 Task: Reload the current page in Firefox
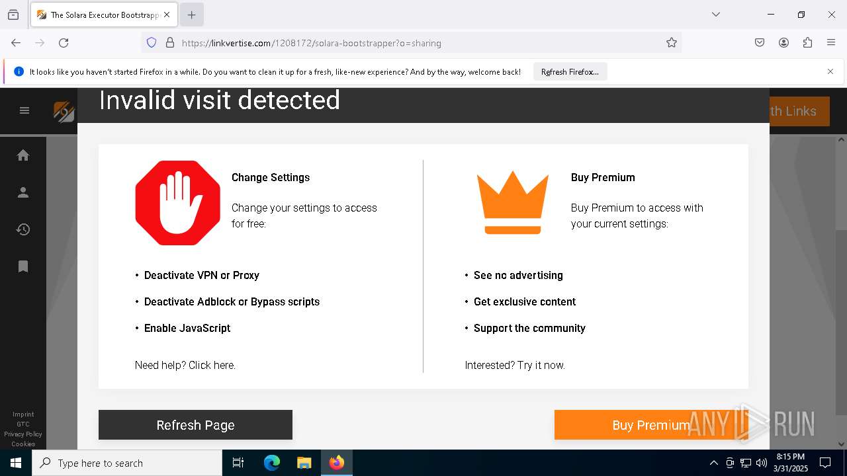(x=64, y=43)
